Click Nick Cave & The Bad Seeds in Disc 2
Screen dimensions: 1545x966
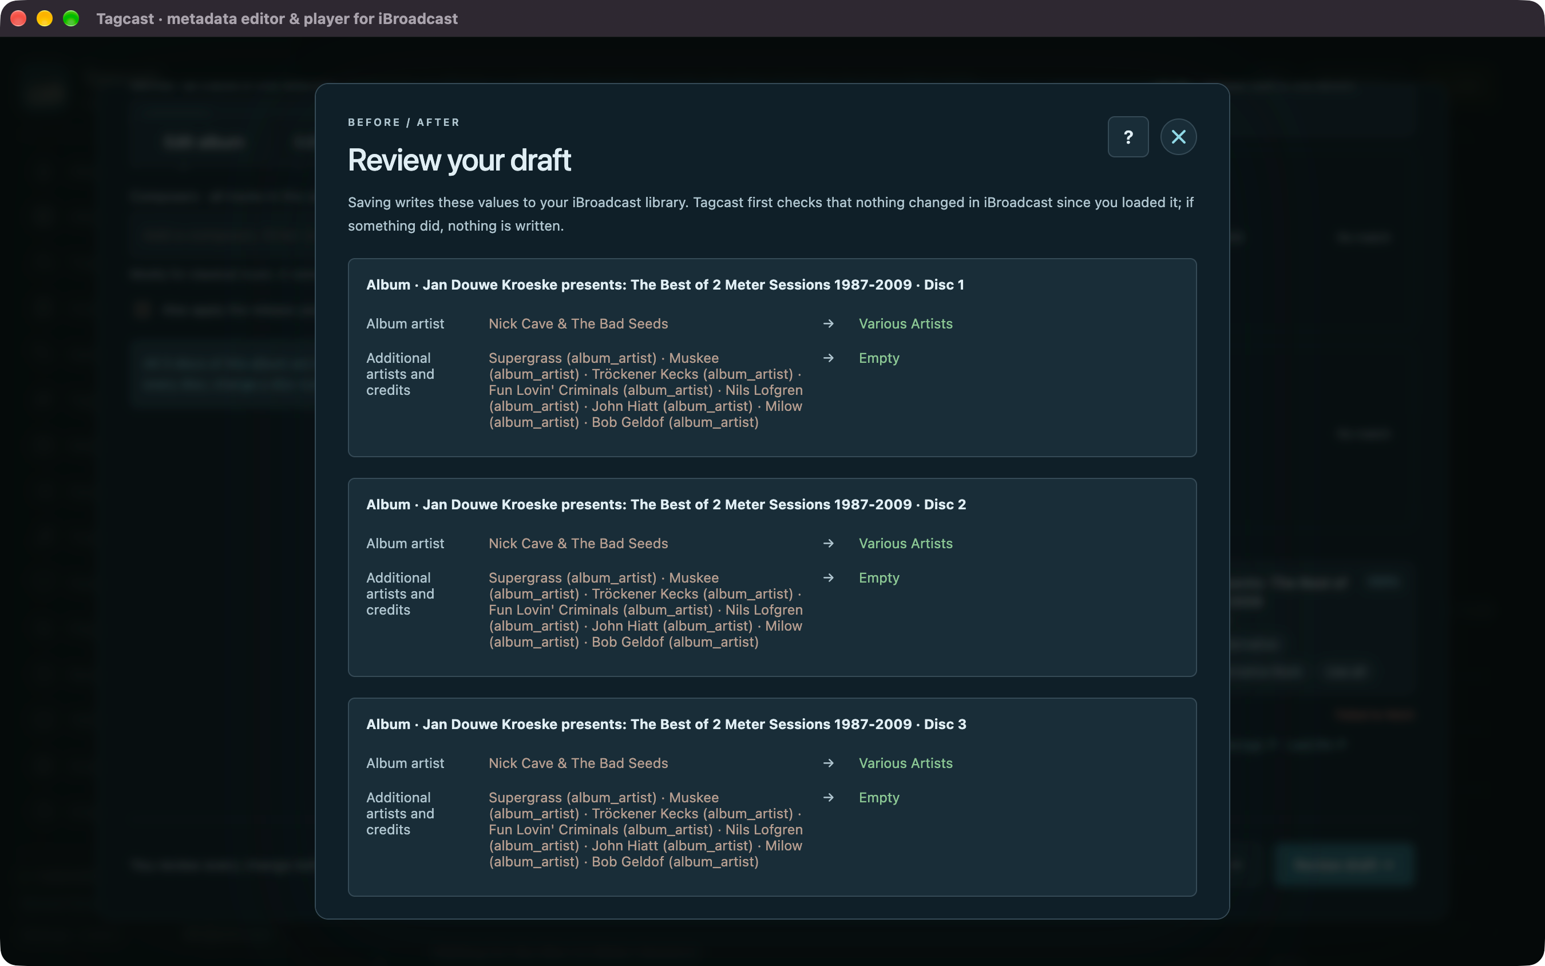click(x=578, y=544)
